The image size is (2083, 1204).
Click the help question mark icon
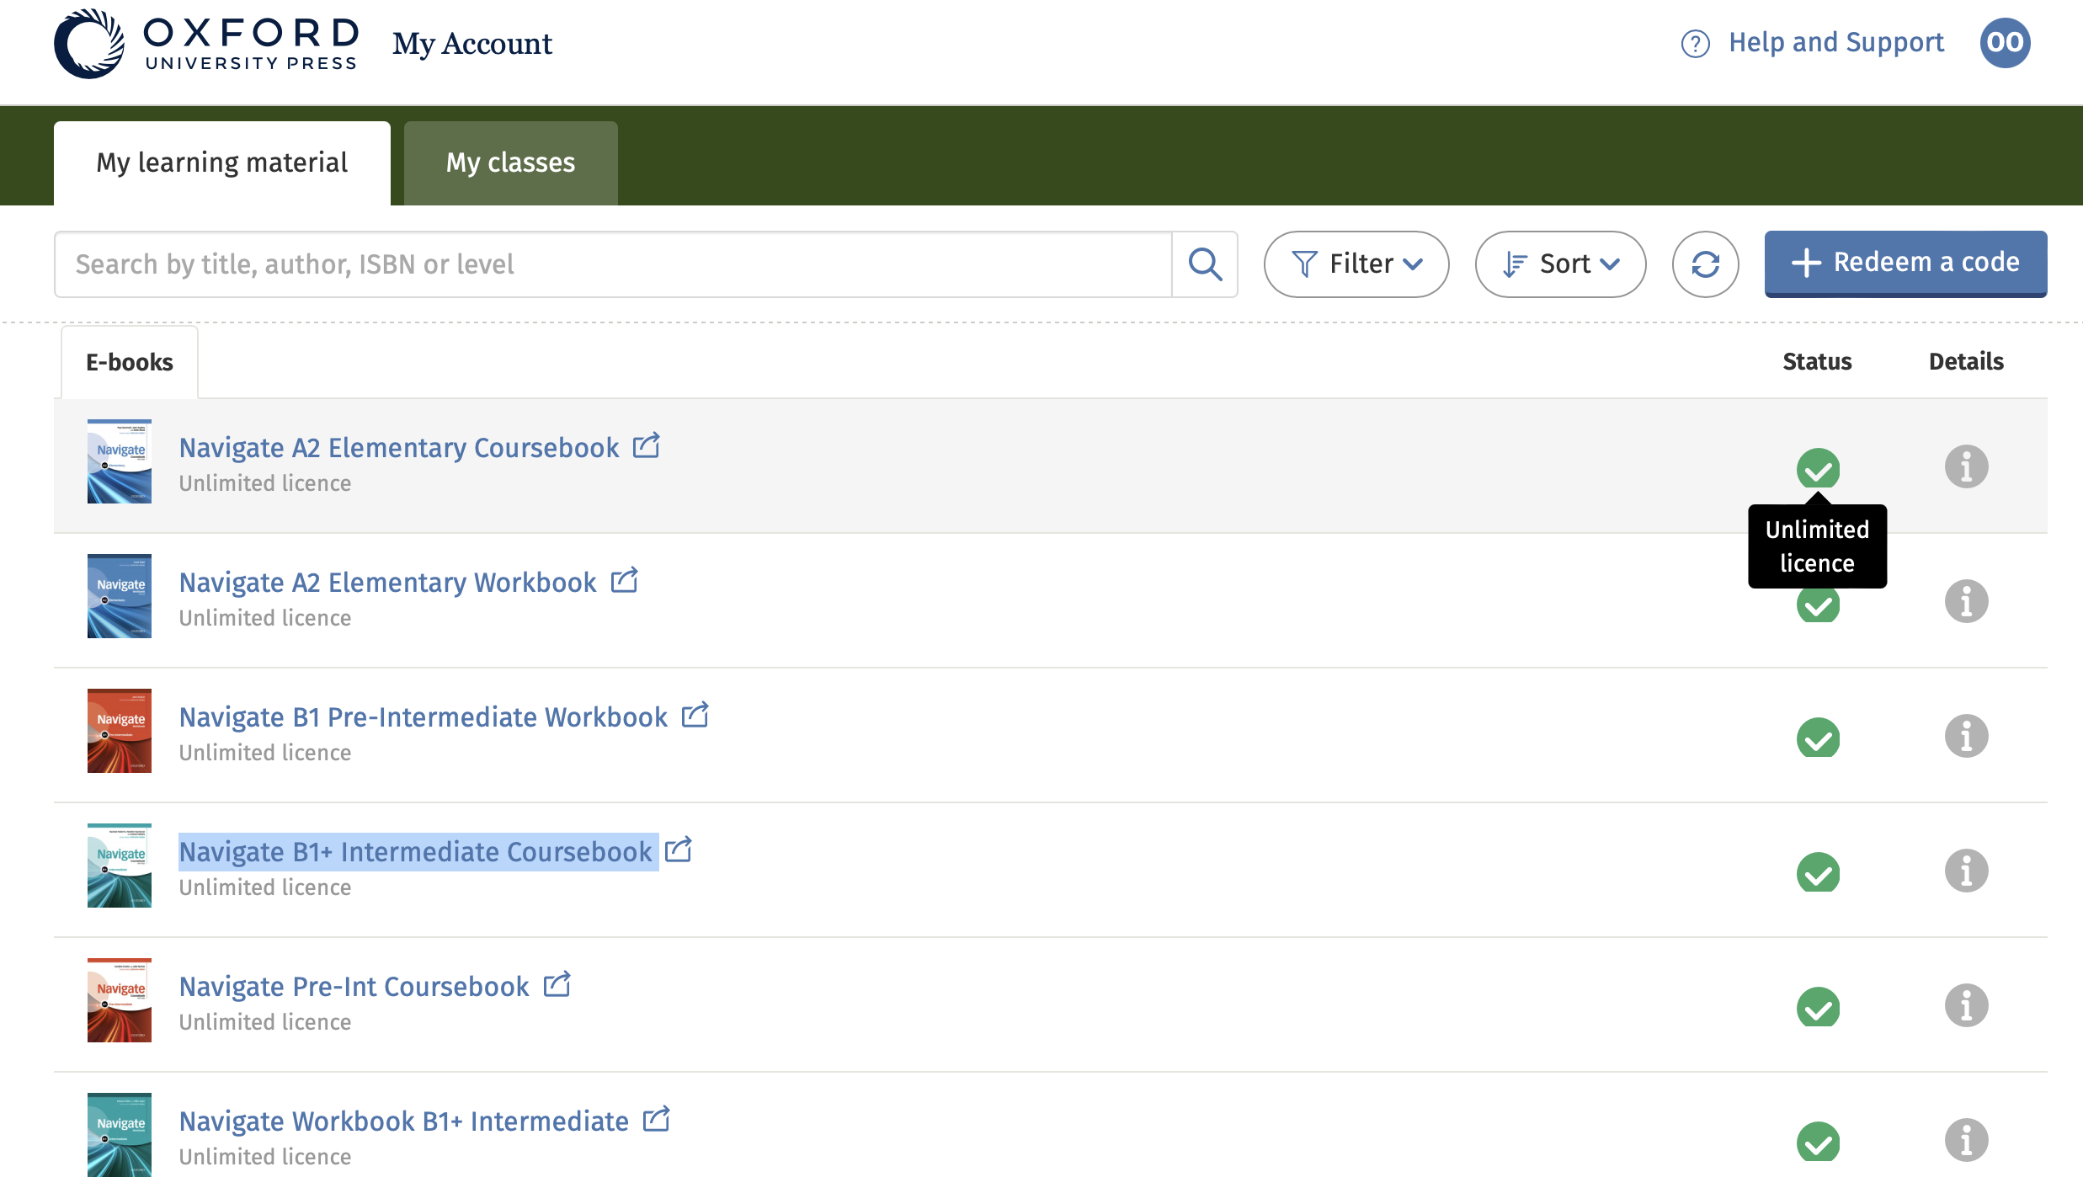1695,43
